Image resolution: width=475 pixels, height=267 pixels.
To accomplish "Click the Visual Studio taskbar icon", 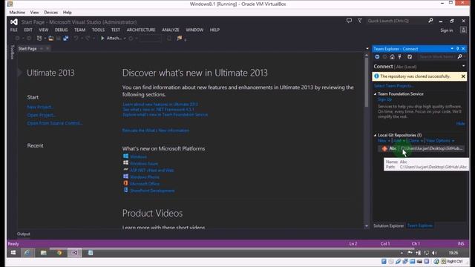I will [74, 252].
